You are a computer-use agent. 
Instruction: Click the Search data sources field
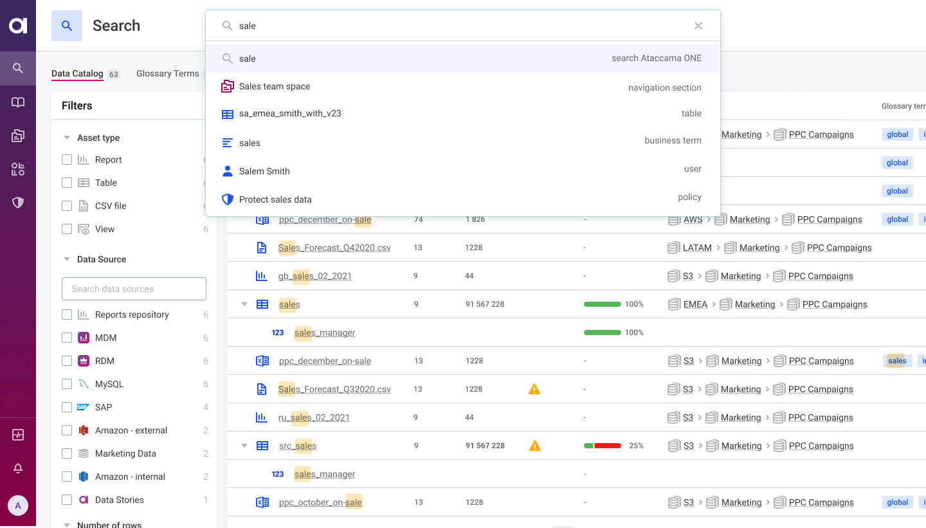pyautogui.click(x=134, y=289)
